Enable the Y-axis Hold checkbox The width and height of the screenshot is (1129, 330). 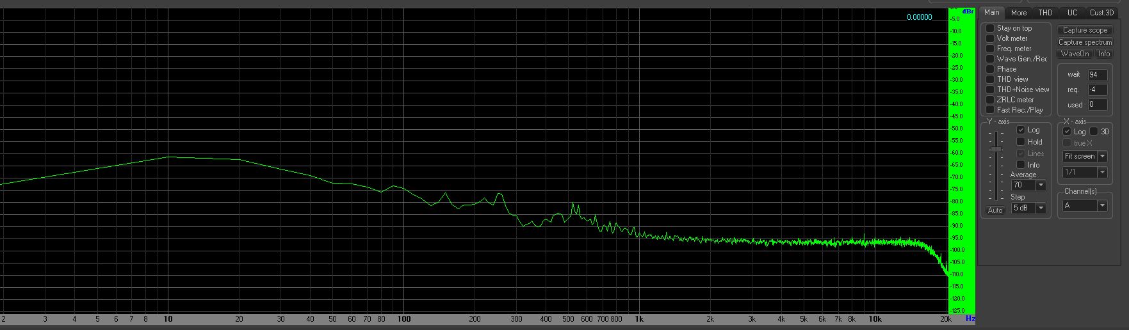[1021, 142]
